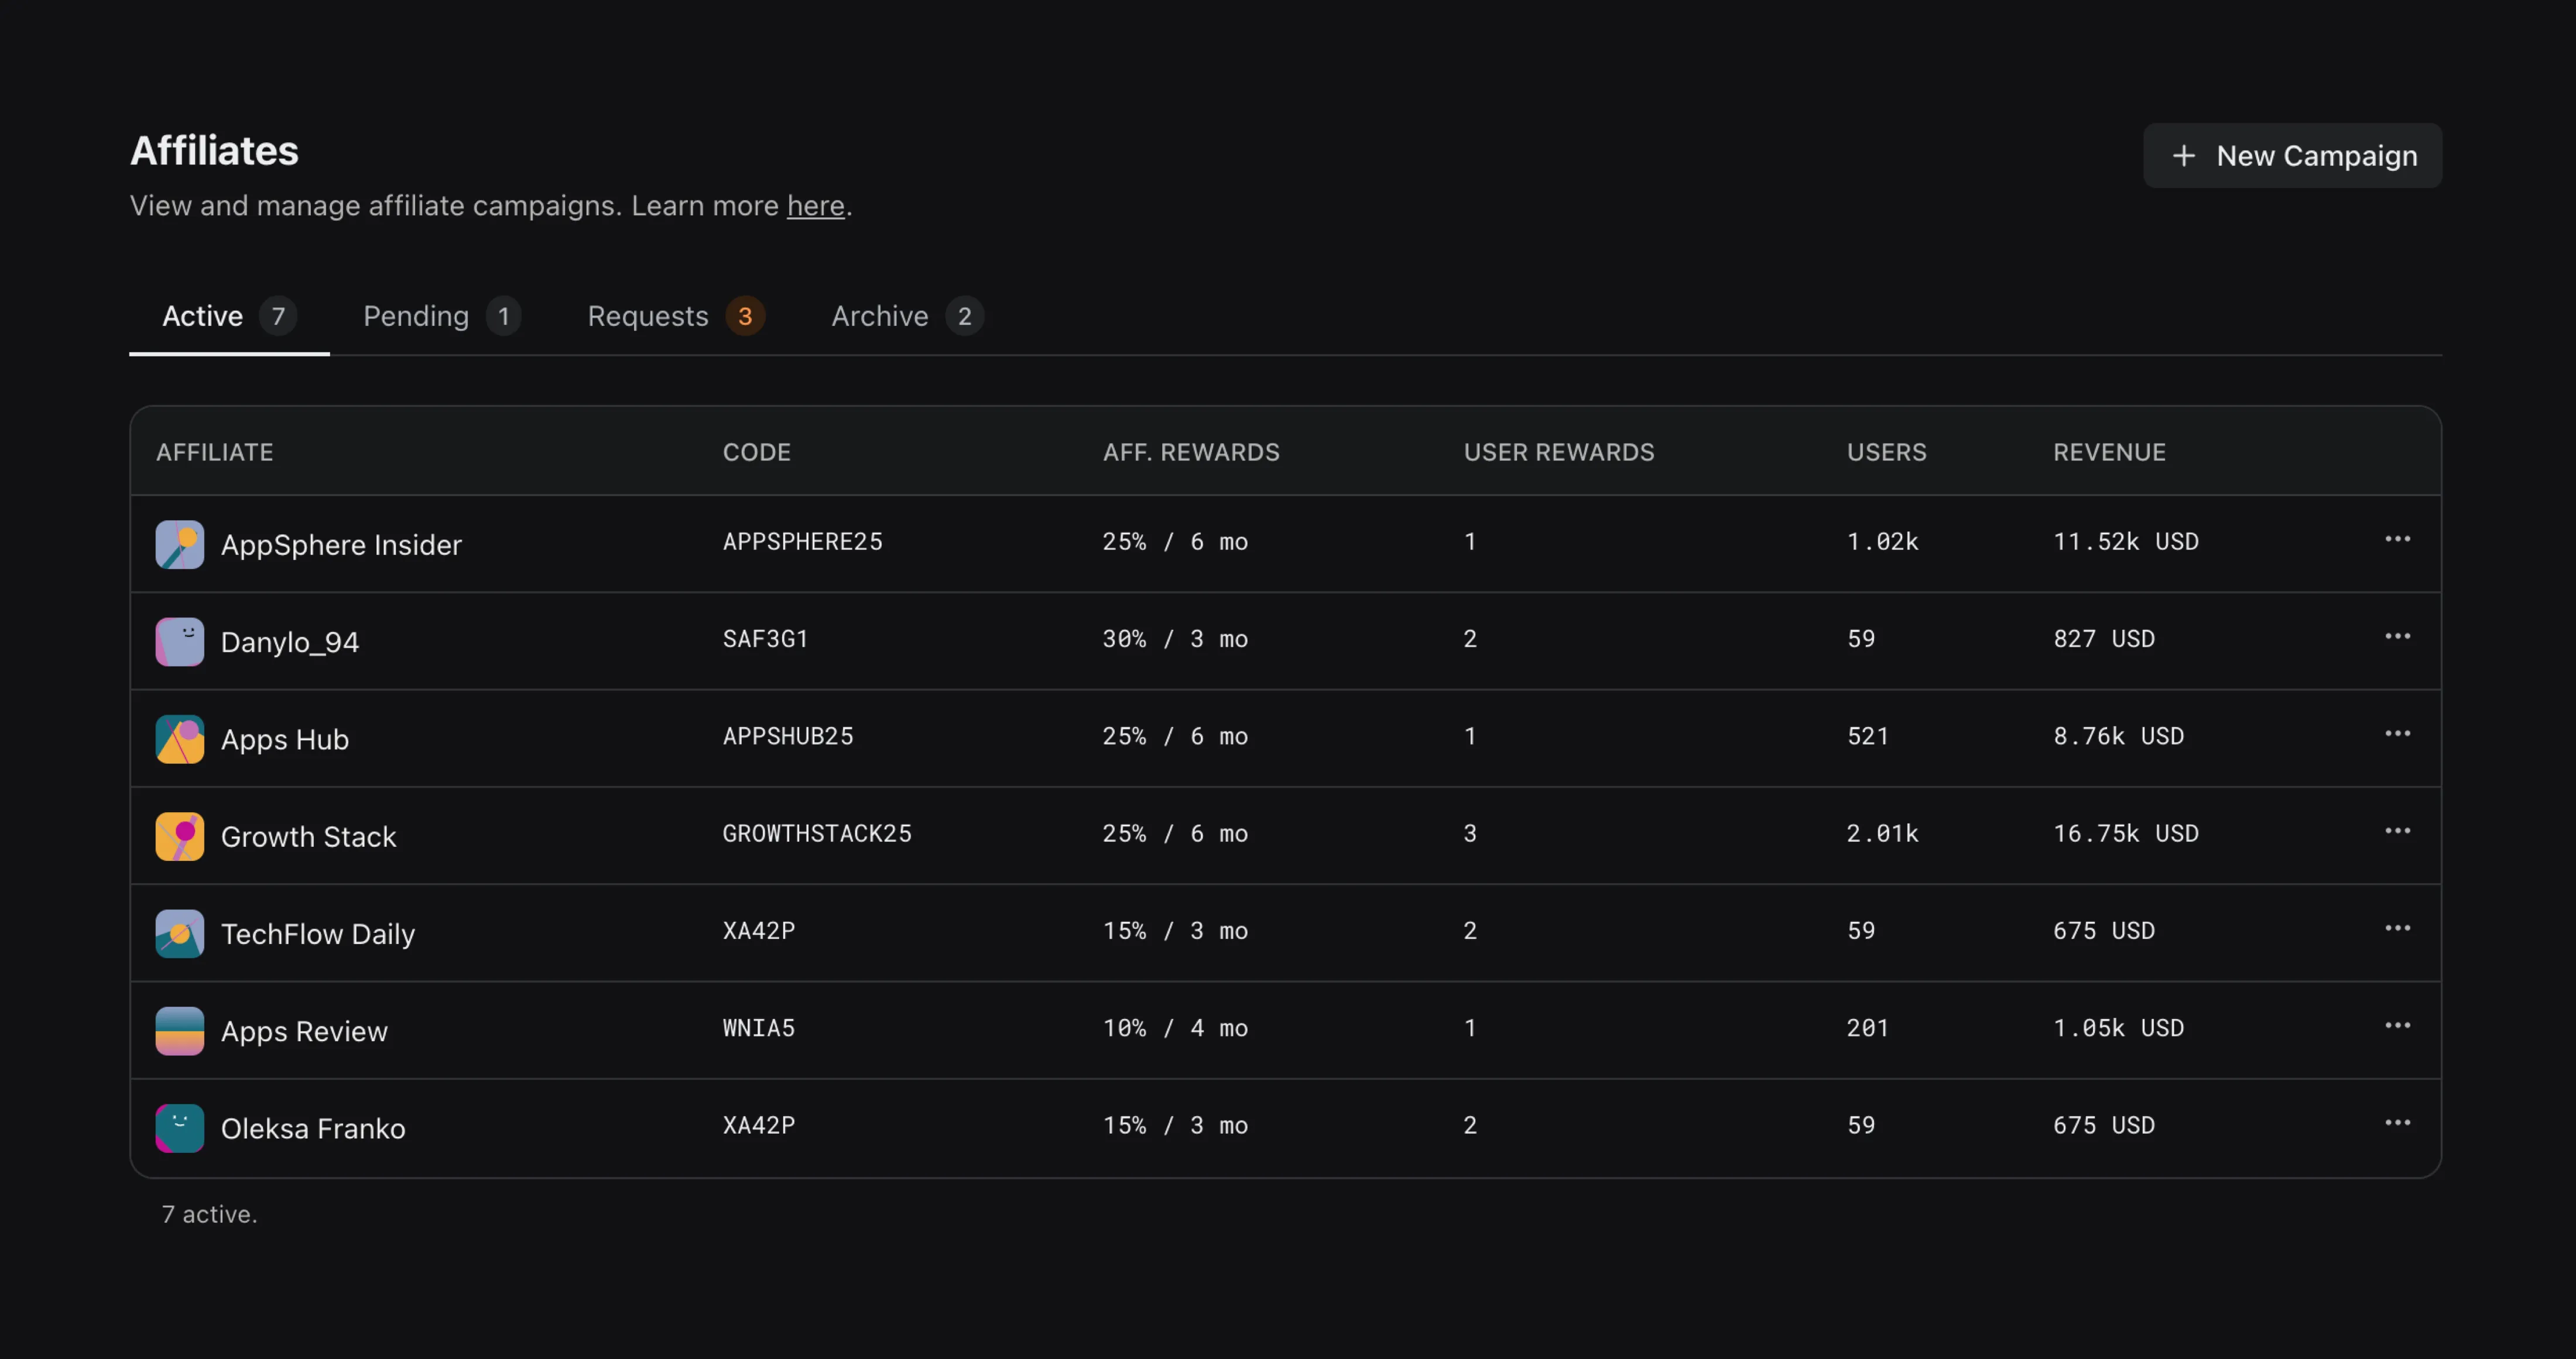Click the AppSphere Insider avatar icon
2576x1359 pixels.
[x=180, y=544]
